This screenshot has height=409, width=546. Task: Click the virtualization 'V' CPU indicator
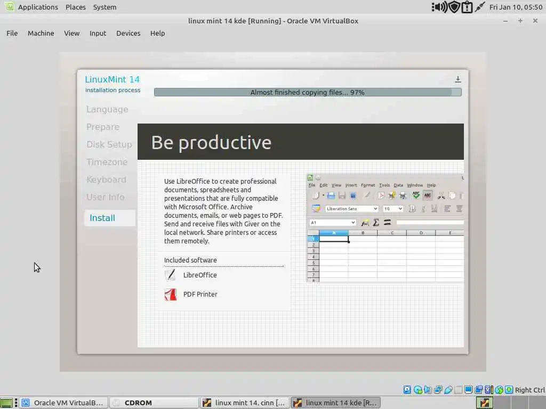click(488, 389)
